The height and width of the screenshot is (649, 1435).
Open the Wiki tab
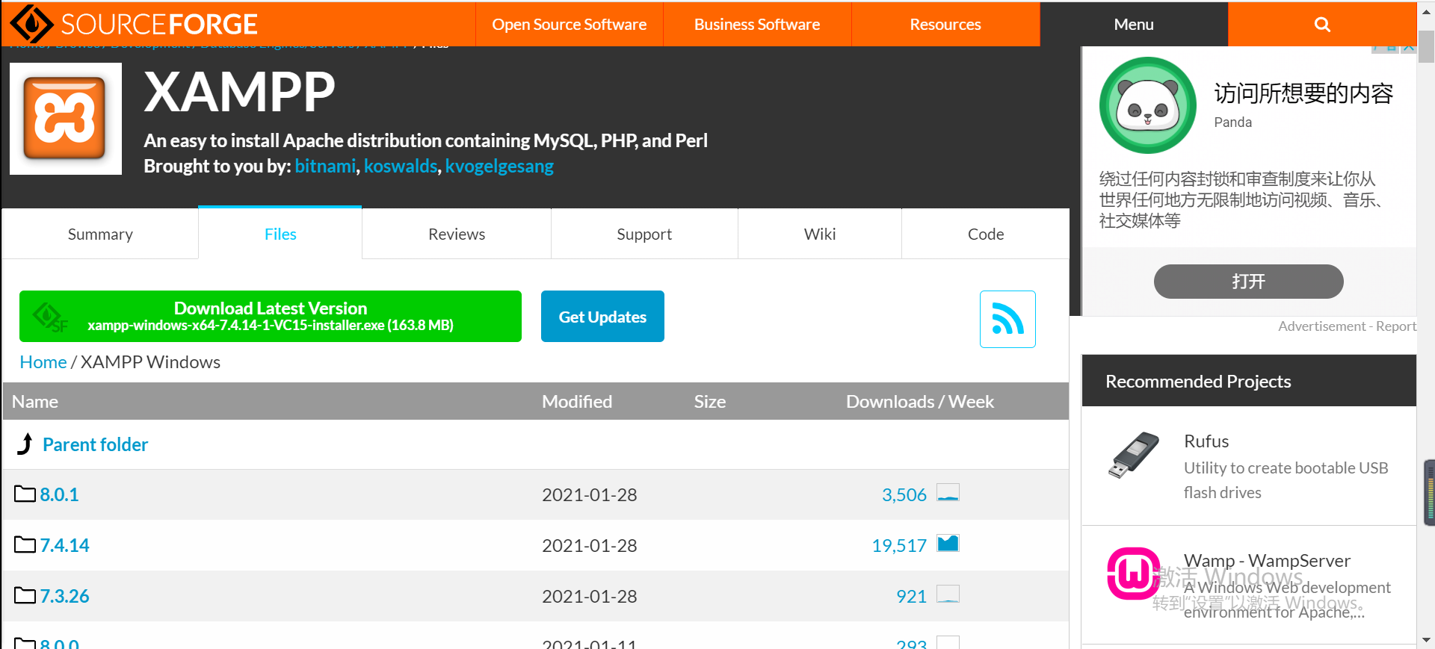820,234
